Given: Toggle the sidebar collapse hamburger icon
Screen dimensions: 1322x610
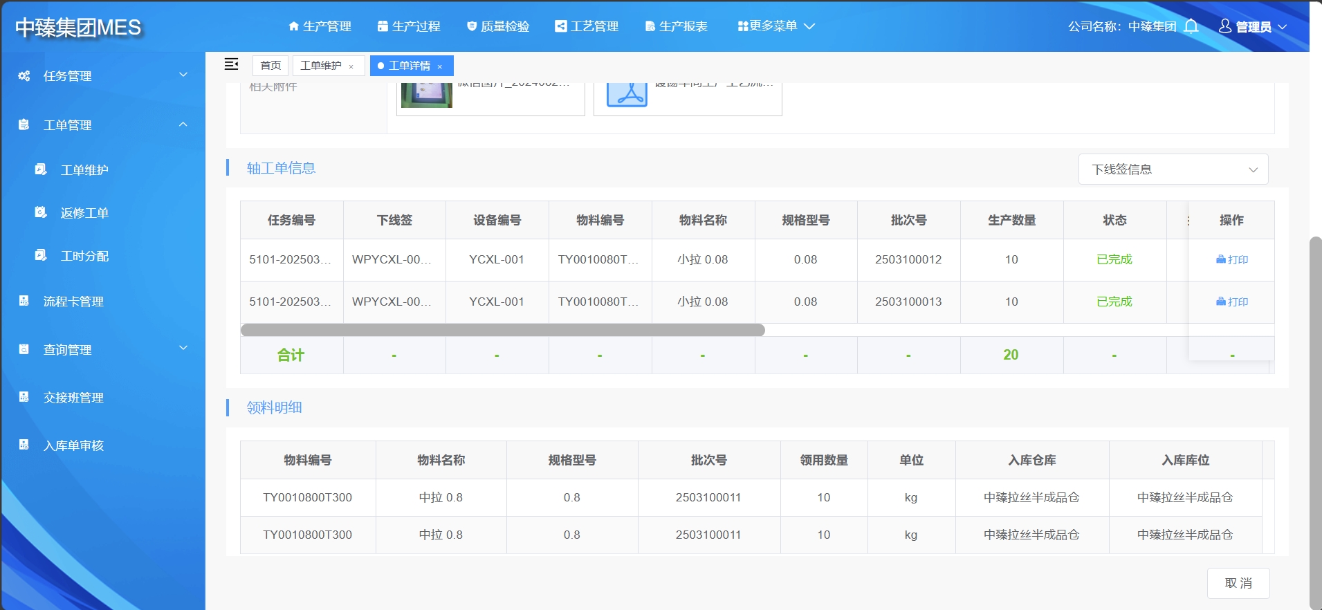Looking at the screenshot, I should 231,64.
